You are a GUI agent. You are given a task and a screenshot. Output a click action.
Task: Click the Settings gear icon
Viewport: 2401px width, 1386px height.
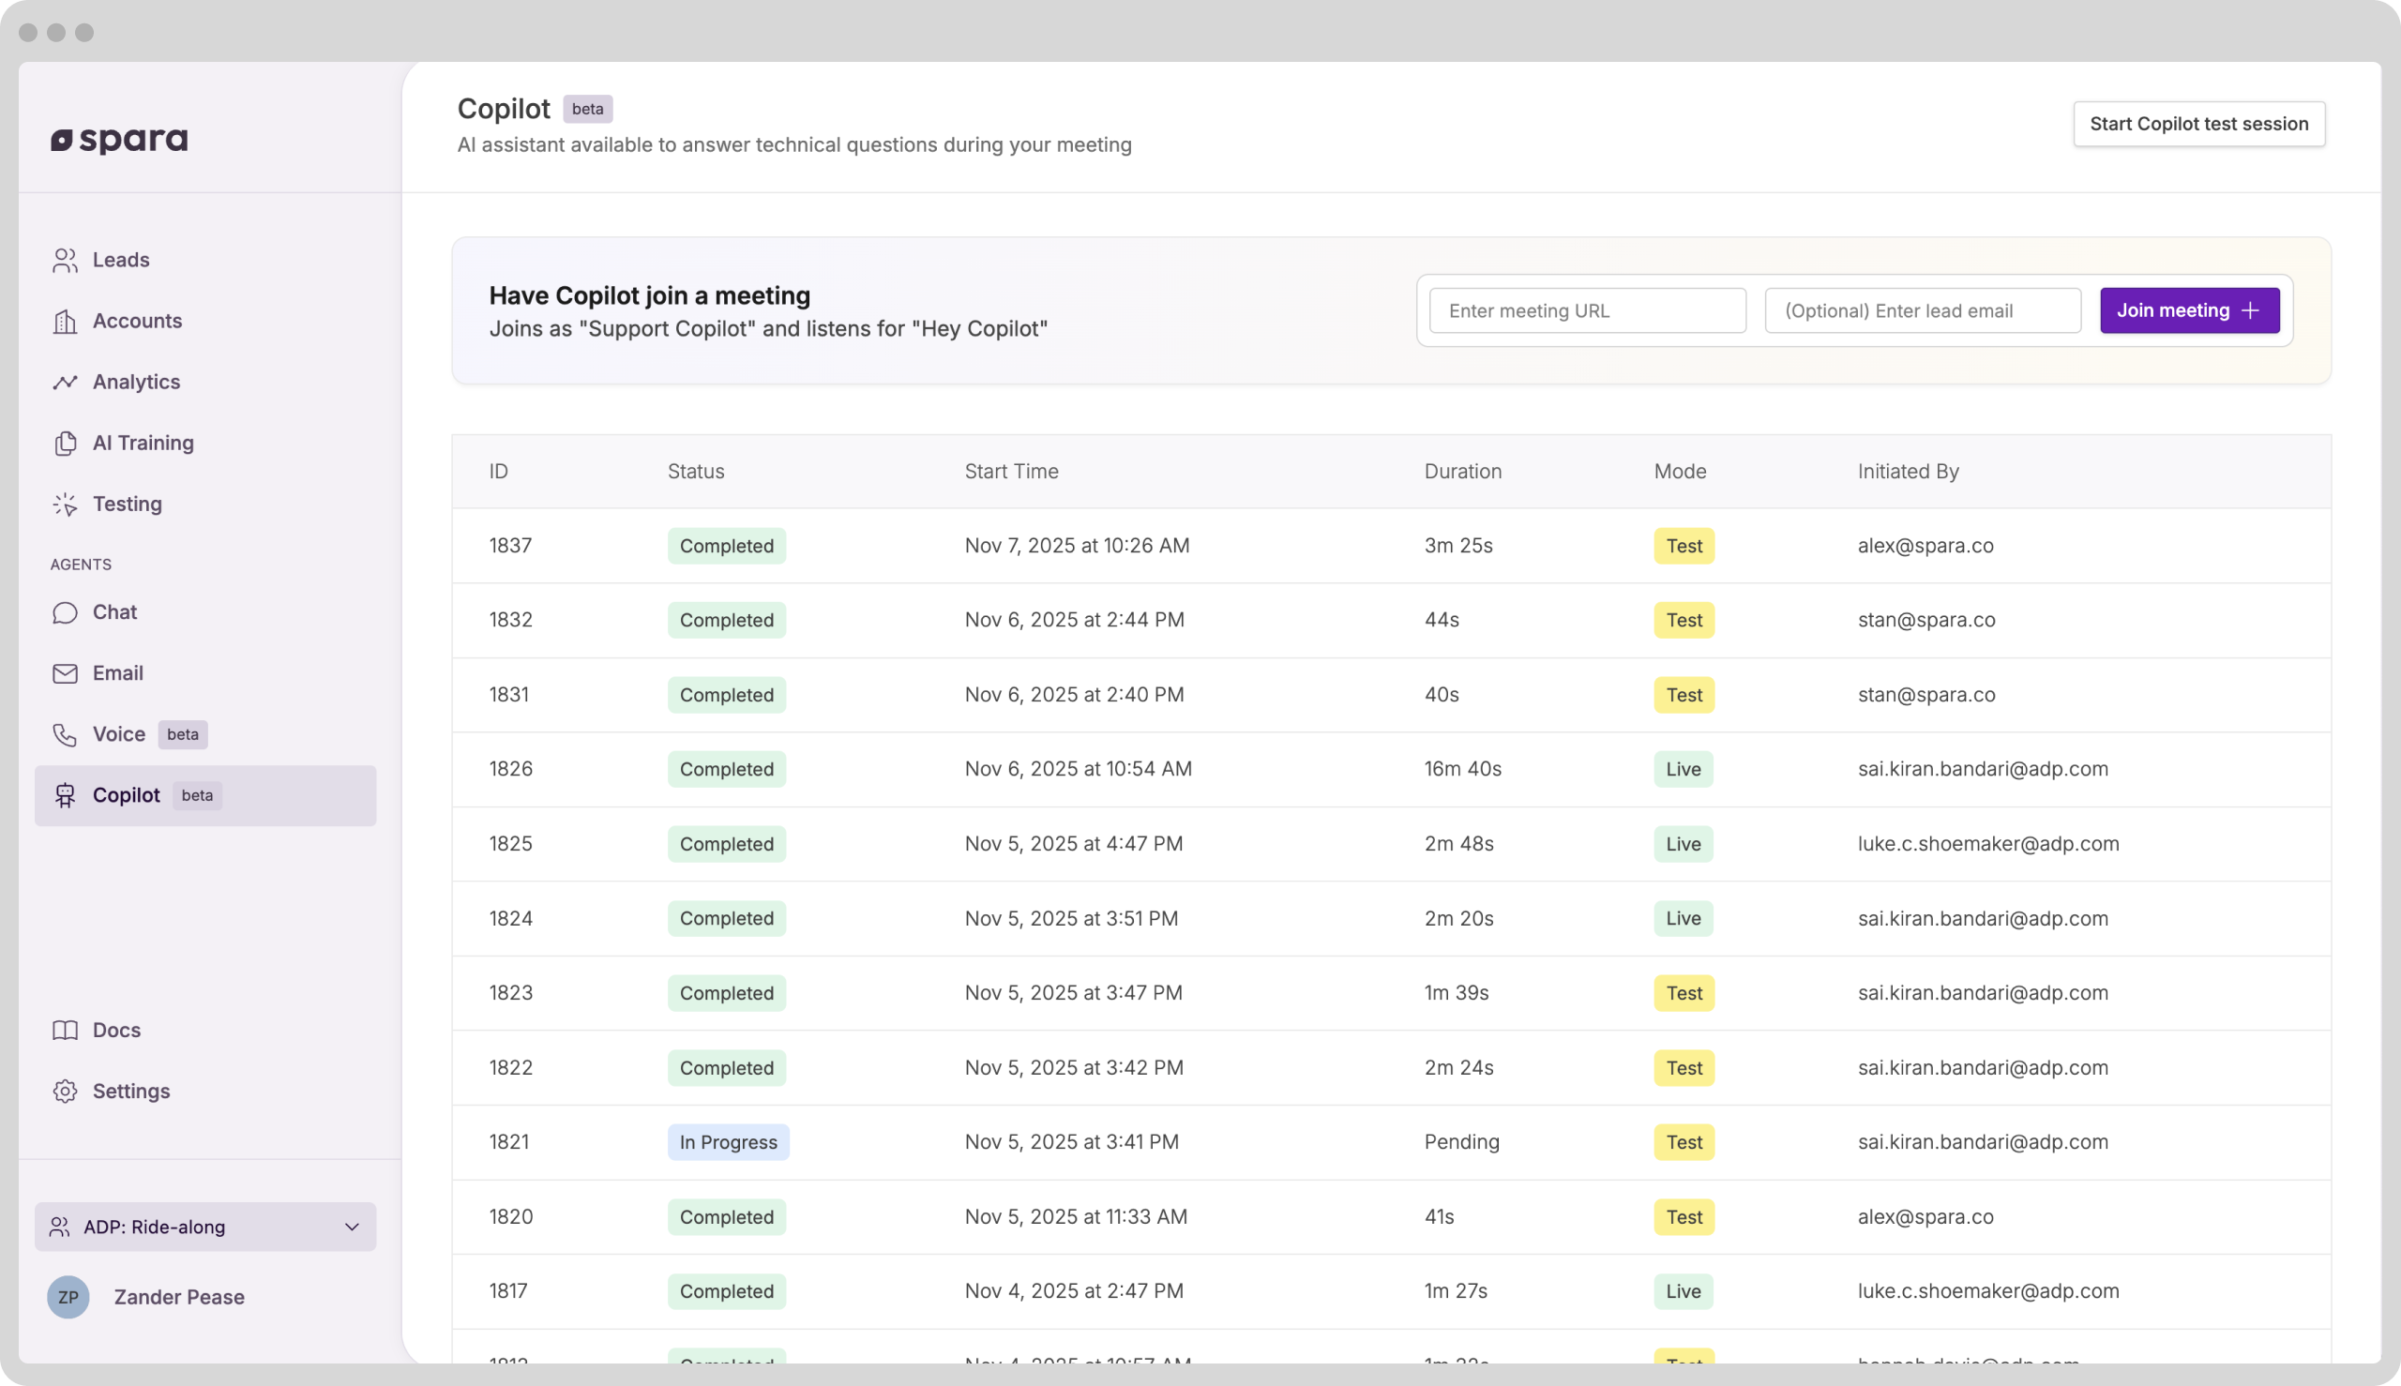65,1092
